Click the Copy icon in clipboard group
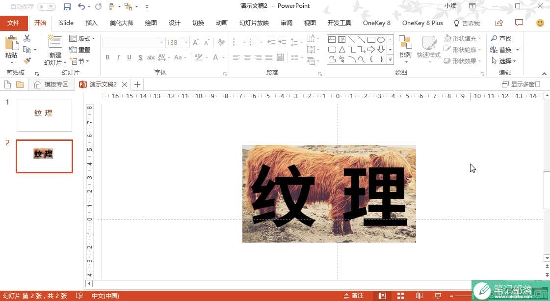The height and width of the screenshot is (301, 550). pyautogui.click(x=27, y=50)
